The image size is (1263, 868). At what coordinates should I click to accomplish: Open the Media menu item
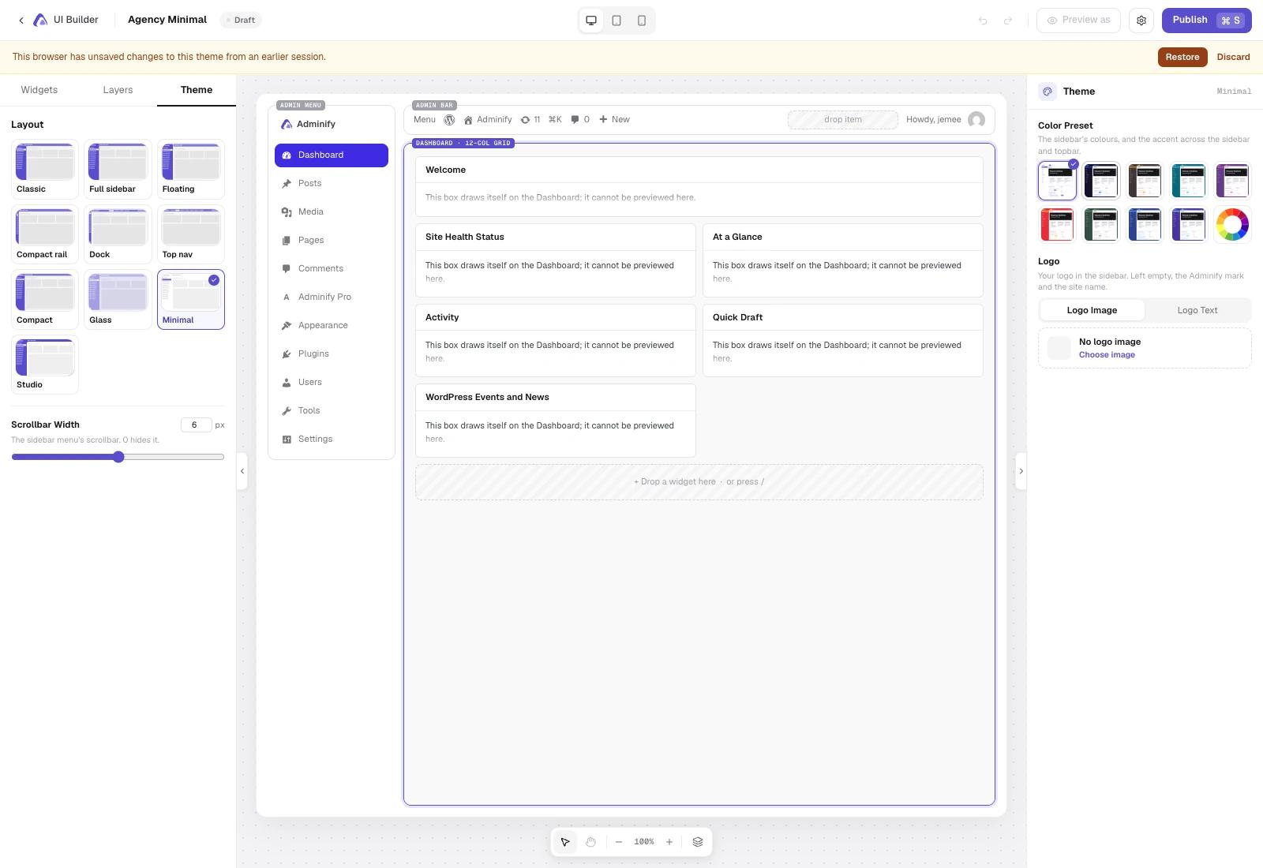pyautogui.click(x=332, y=212)
